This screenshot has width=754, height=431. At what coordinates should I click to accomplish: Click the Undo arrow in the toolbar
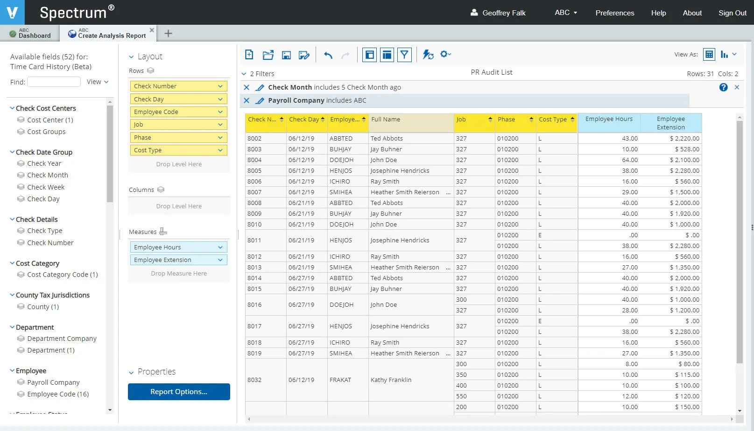328,55
